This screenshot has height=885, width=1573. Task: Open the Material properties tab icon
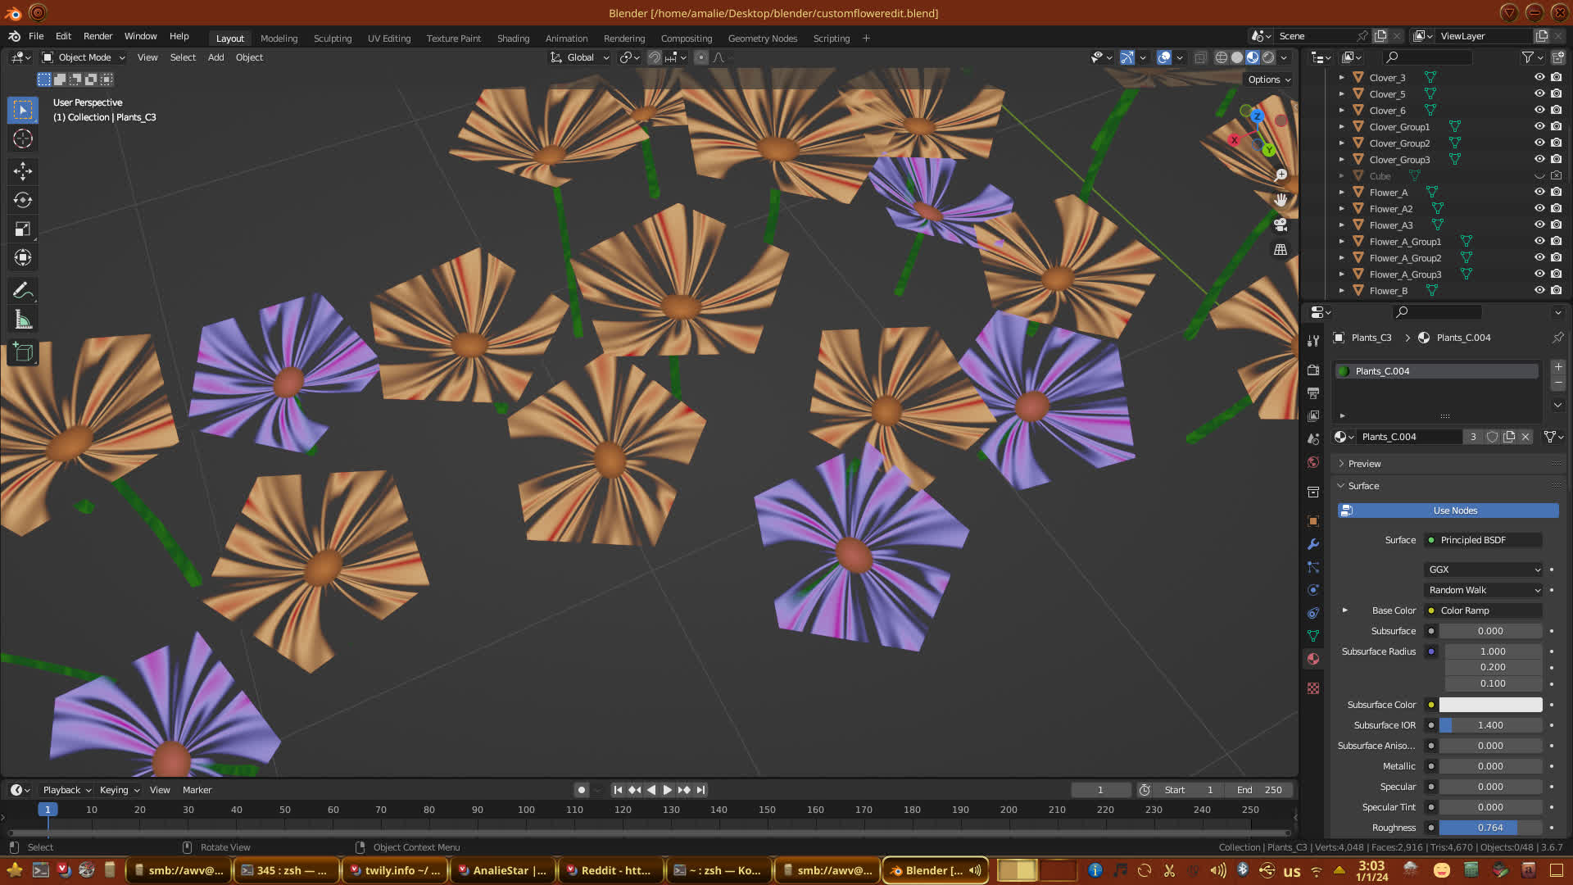pos(1313,659)
